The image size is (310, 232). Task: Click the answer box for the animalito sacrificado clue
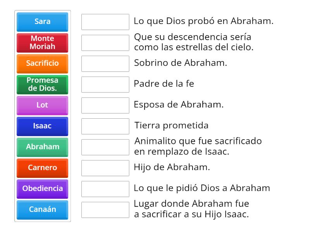click(105, 147)
